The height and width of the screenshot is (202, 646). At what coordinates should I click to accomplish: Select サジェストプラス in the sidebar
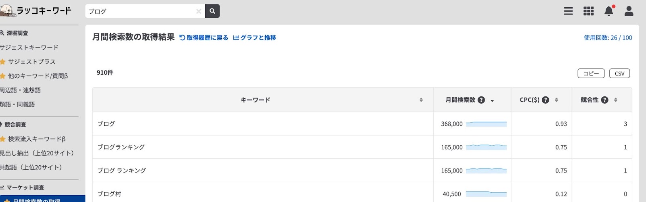point(31,62)
